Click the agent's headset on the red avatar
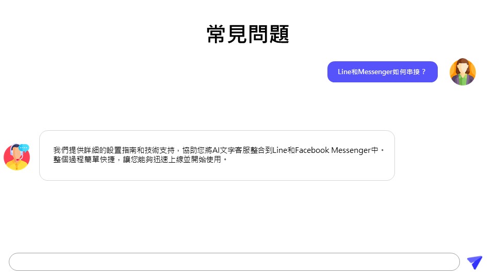Screen dimensions: 495x278 [12, 152]
